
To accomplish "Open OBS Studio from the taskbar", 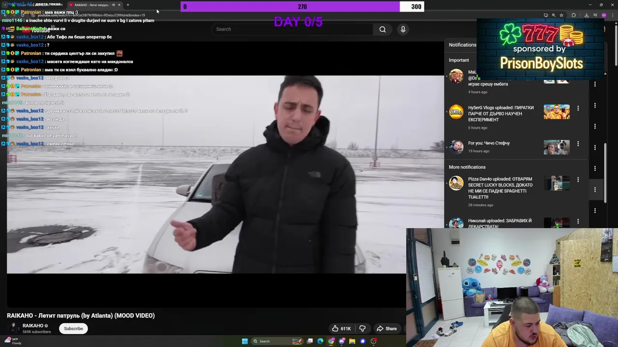I will coord(374,341).
